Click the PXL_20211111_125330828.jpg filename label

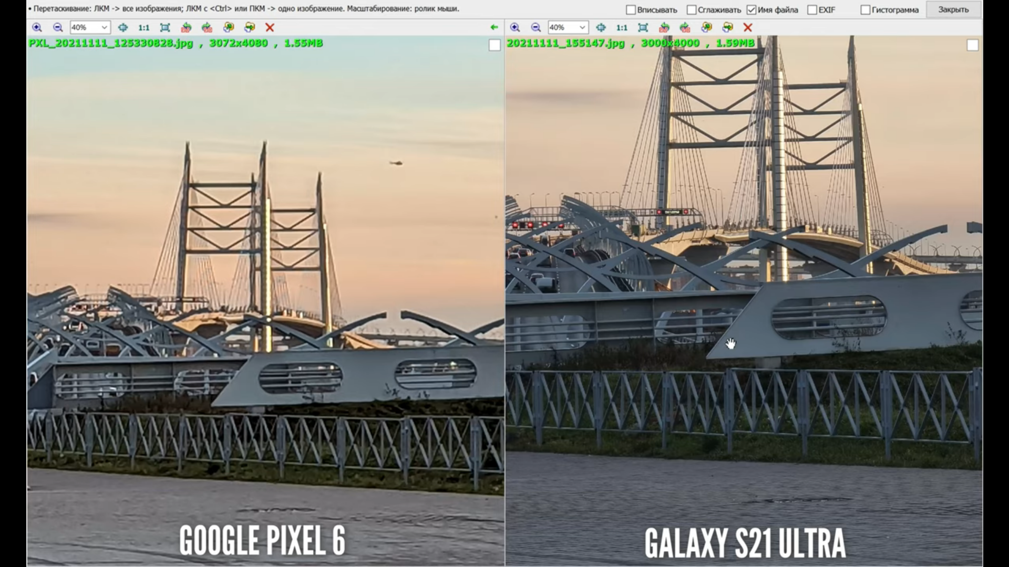pyautogui.click(x=111, y=44)
